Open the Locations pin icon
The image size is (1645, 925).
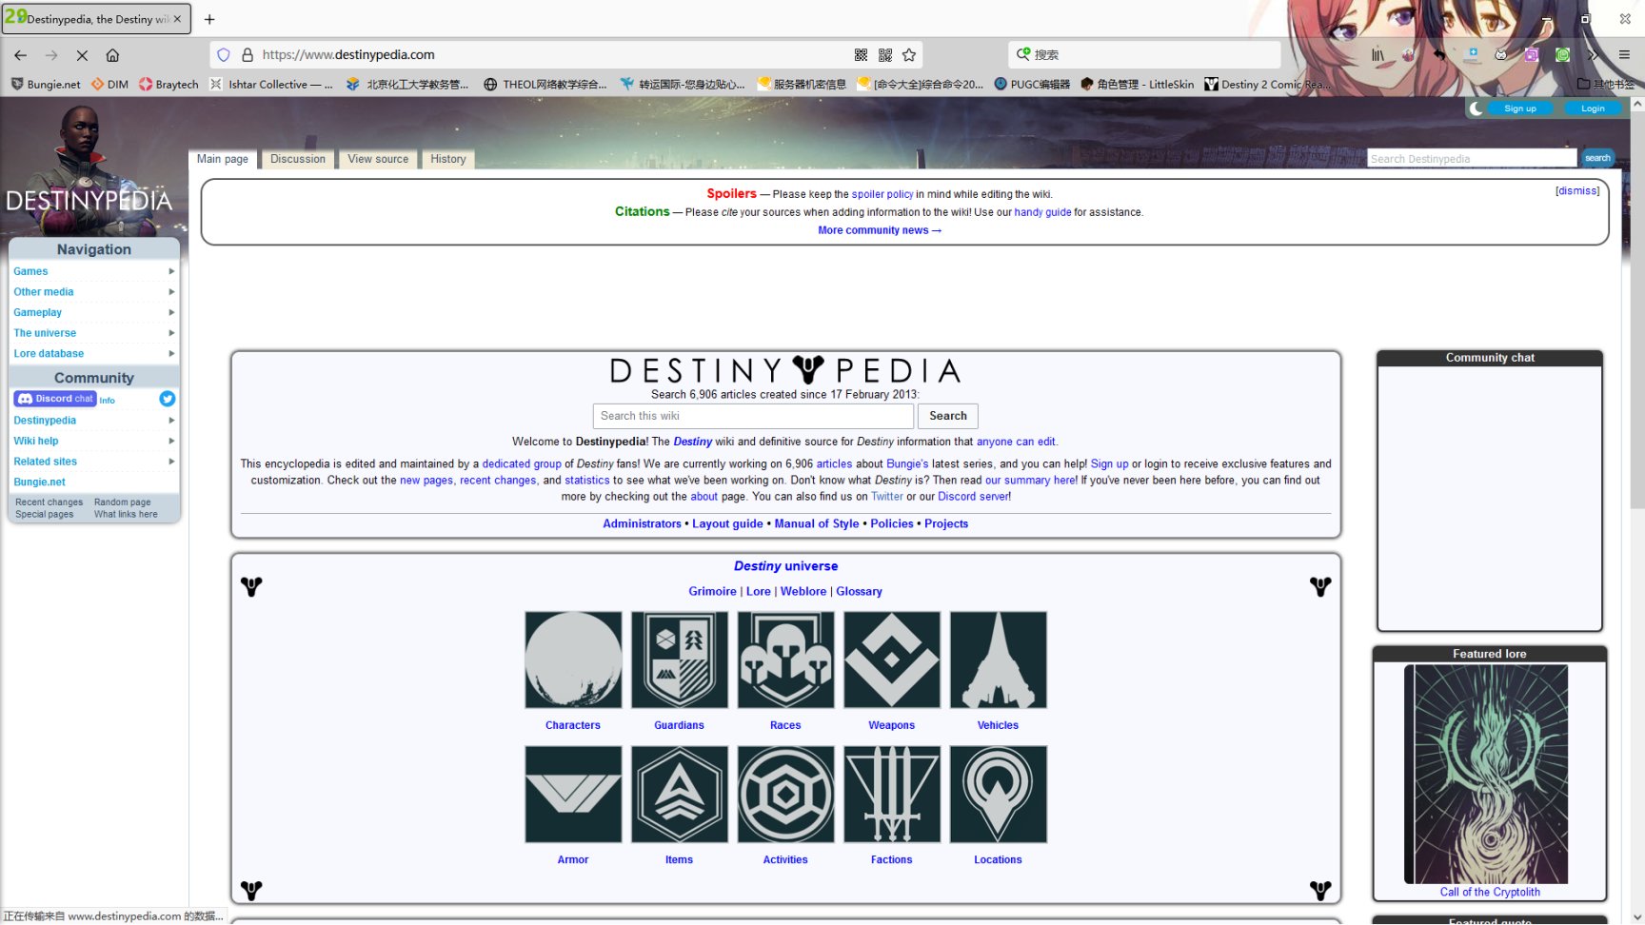coord(998,794)
